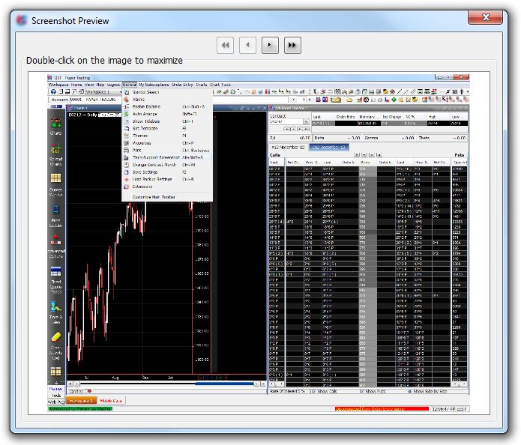
Task: Open the Order Entry menu
Action: click(182, 85)
